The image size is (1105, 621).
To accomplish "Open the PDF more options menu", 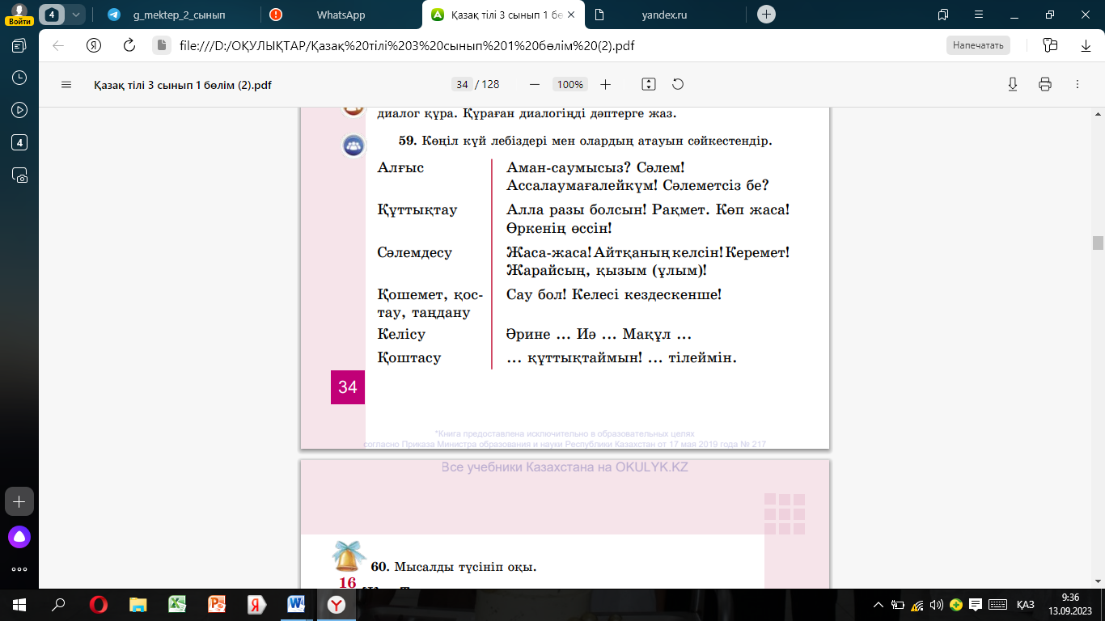I will [1077, 84].
